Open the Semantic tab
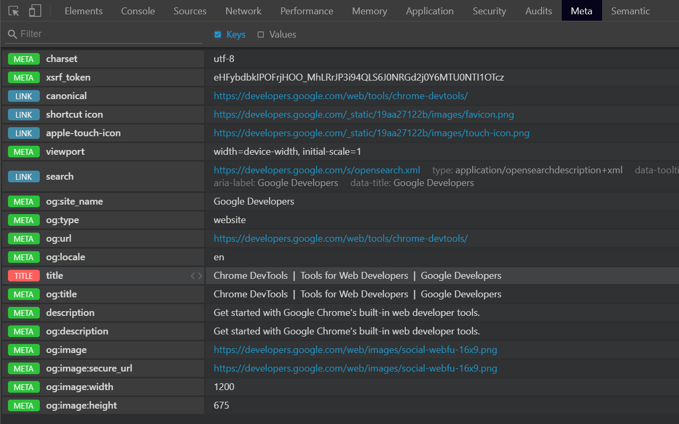Image resolution: width=679 pixels, height=424 pixels. pos(630,11)
